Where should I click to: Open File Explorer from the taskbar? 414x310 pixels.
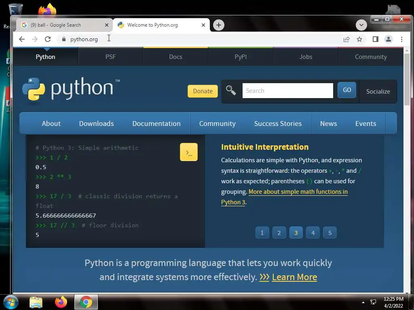tap(36, 302)
